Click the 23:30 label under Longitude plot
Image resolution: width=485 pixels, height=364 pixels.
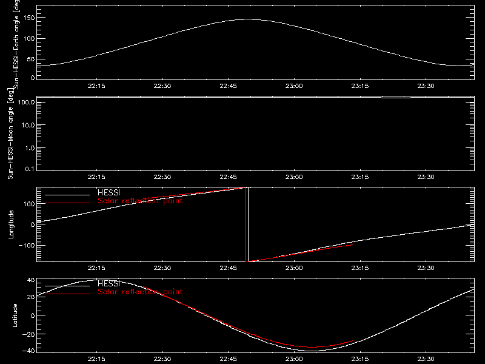[x=426, y=268]
